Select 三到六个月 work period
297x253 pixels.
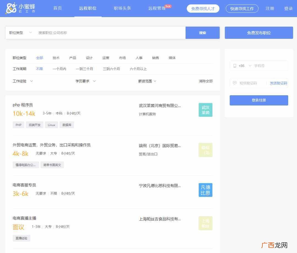(111, 69)
